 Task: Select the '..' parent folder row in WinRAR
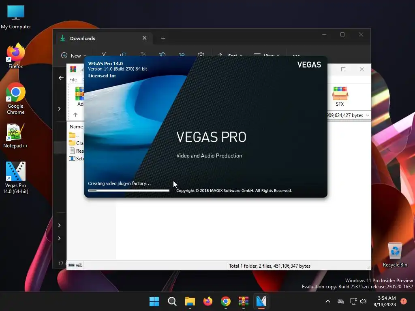(76, 135)
